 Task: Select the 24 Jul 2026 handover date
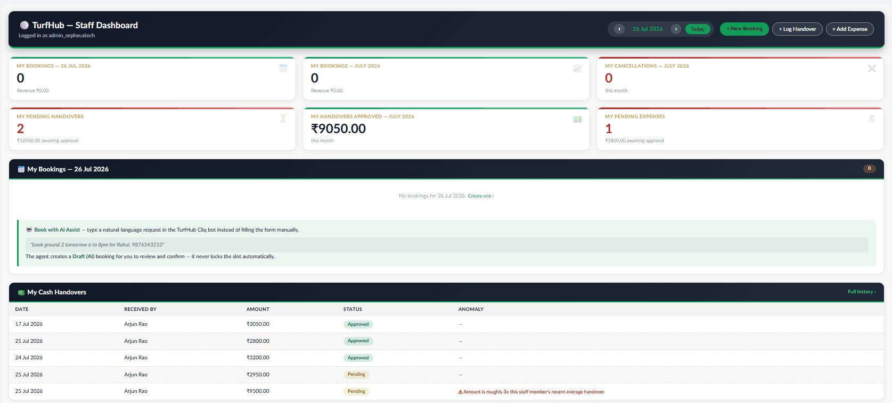[29, 358]
